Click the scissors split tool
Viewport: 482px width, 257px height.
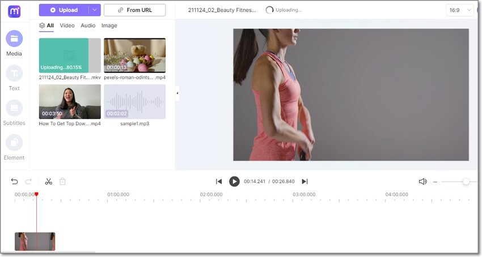coord(49,182)
